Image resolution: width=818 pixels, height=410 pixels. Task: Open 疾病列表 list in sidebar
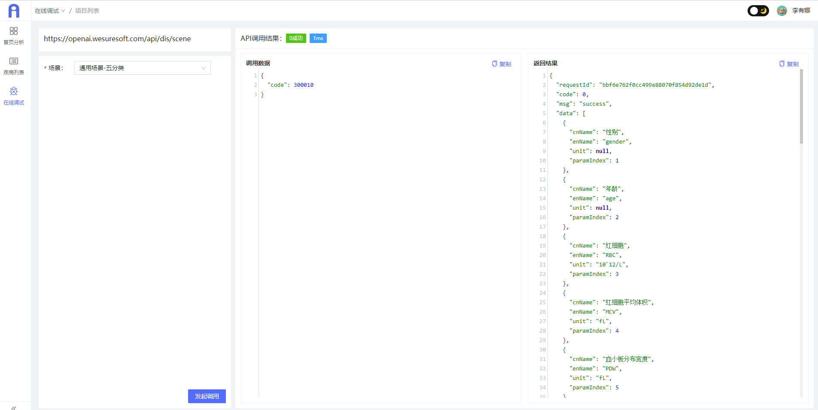point(14,66)
